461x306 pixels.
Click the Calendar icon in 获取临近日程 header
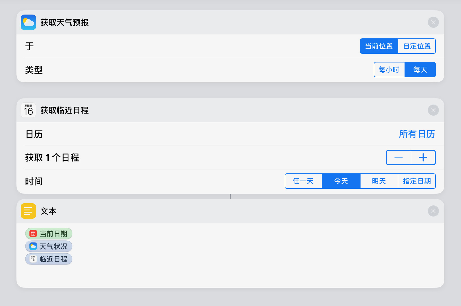[28, 110]
